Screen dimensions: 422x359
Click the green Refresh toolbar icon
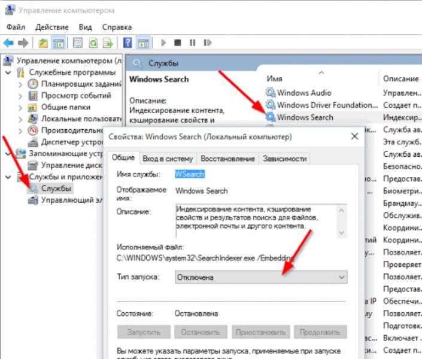93,43
